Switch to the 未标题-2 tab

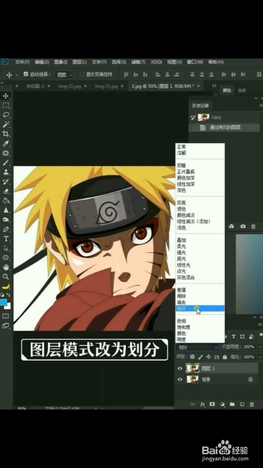(x=35, y=86)
